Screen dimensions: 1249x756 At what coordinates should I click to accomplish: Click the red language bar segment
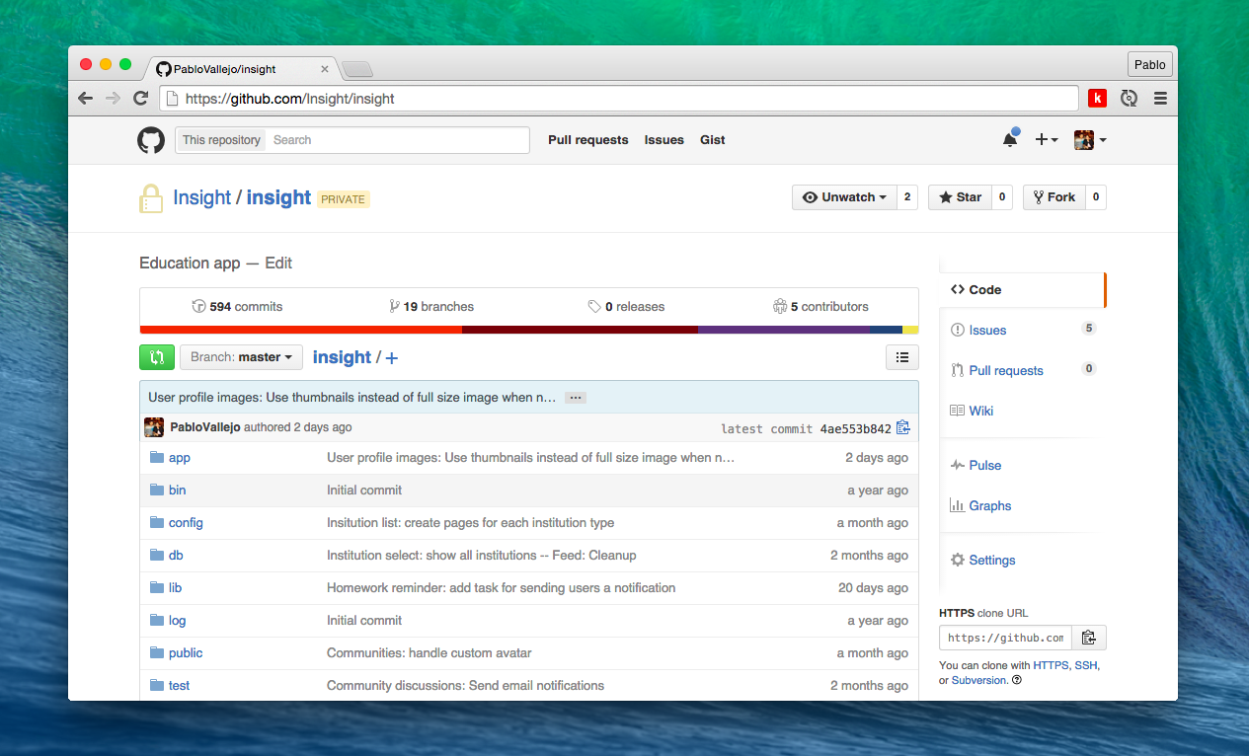pyautogui.click(x=301, y=330)
